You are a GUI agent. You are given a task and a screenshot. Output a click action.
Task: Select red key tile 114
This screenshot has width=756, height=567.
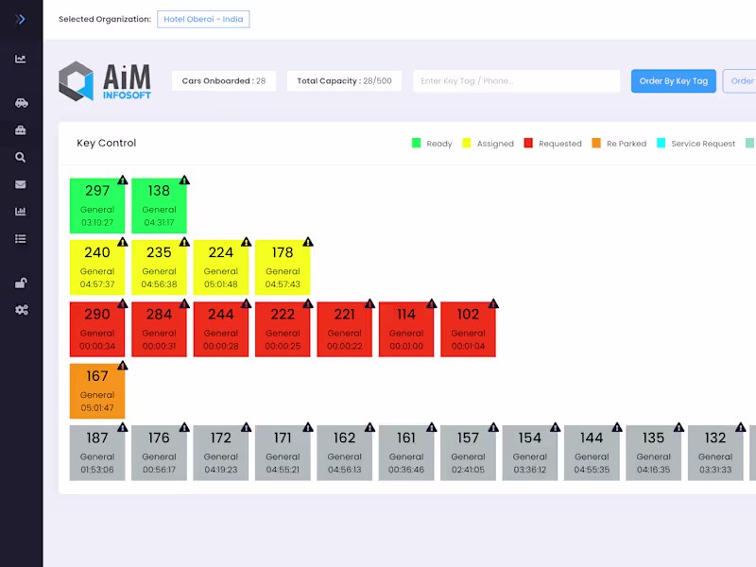click(x=406, y=329)
